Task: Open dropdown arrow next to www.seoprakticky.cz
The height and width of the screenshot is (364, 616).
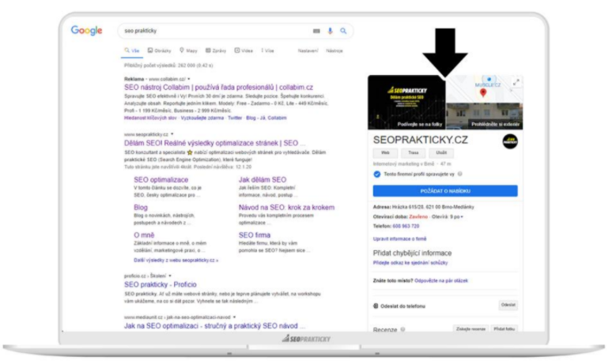Action: click(x=172, y=134)
